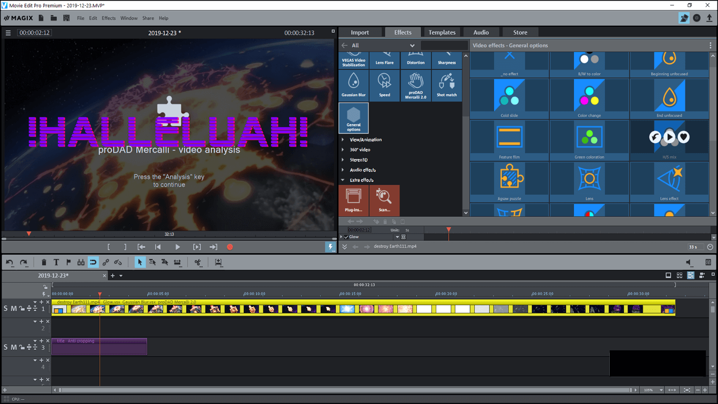Click the new project file icon
Viewport: 718px width, 404px height.
(x=41, y=18)
